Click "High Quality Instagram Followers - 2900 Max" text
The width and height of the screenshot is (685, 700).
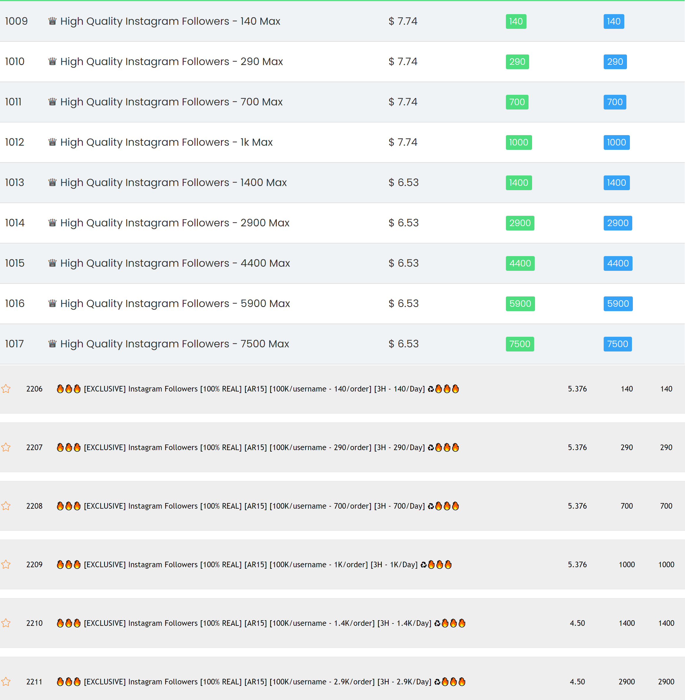(x=175, y=223)
